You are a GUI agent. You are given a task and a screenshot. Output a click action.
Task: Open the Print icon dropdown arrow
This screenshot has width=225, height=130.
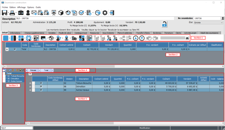coord(16,13)
